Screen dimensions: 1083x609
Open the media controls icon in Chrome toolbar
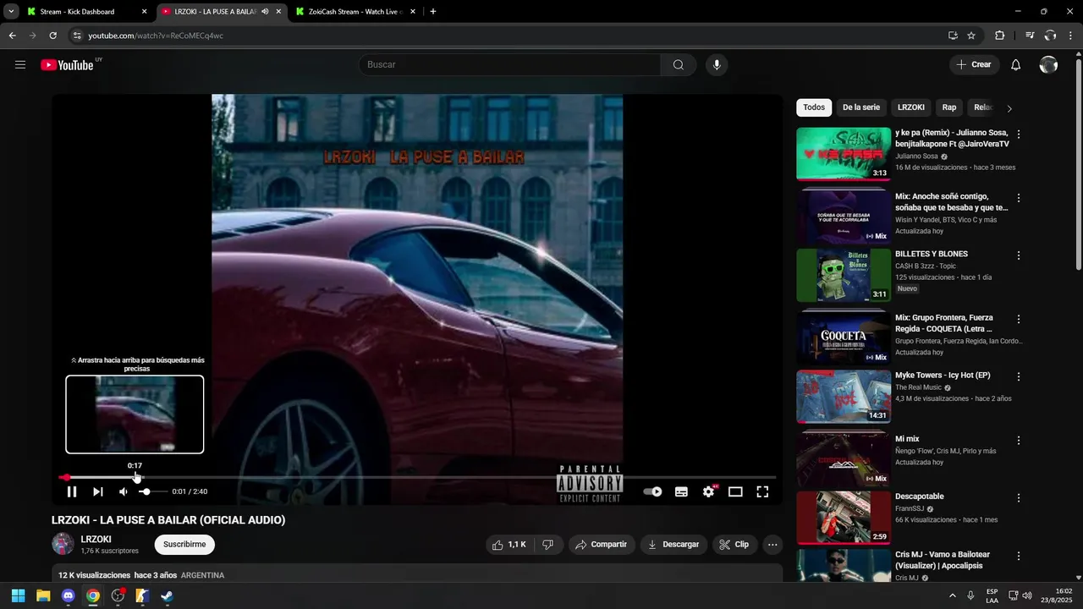click(1030, 36)
